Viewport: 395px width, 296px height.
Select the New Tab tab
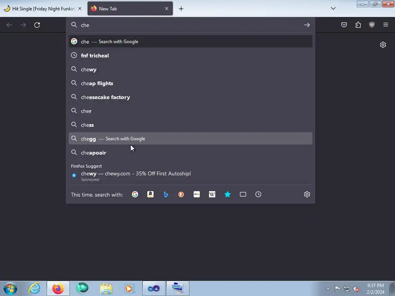[130, 8]
